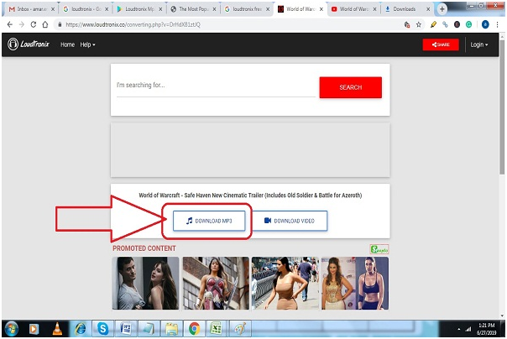Launch VLC media player from taskbar

click(57, 329)
